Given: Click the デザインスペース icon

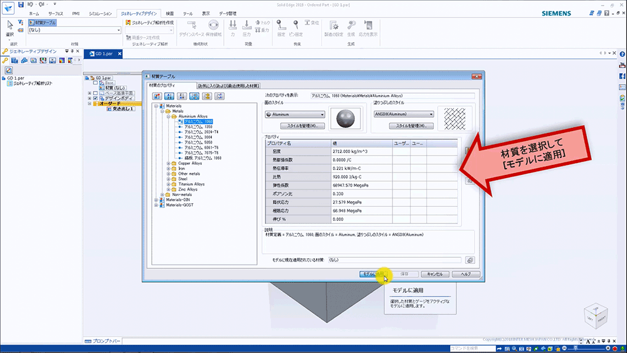Looking at the screenshot, I should [x=191, y=28].
